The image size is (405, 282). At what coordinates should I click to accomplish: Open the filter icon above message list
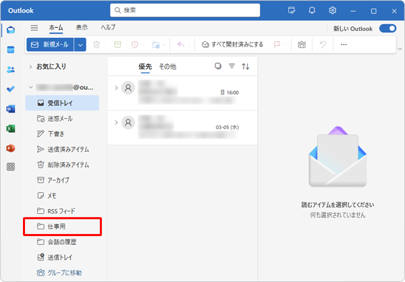[x=232, y=66]
